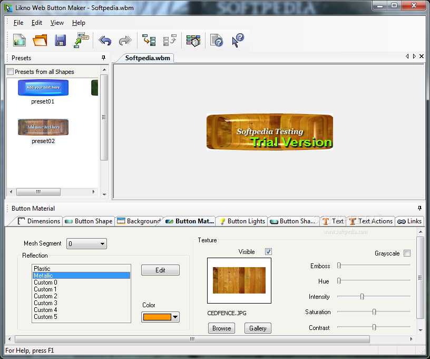Select Plastic in the Reflection list
This screenshot has height=359, width=430.
click(82, 268)
